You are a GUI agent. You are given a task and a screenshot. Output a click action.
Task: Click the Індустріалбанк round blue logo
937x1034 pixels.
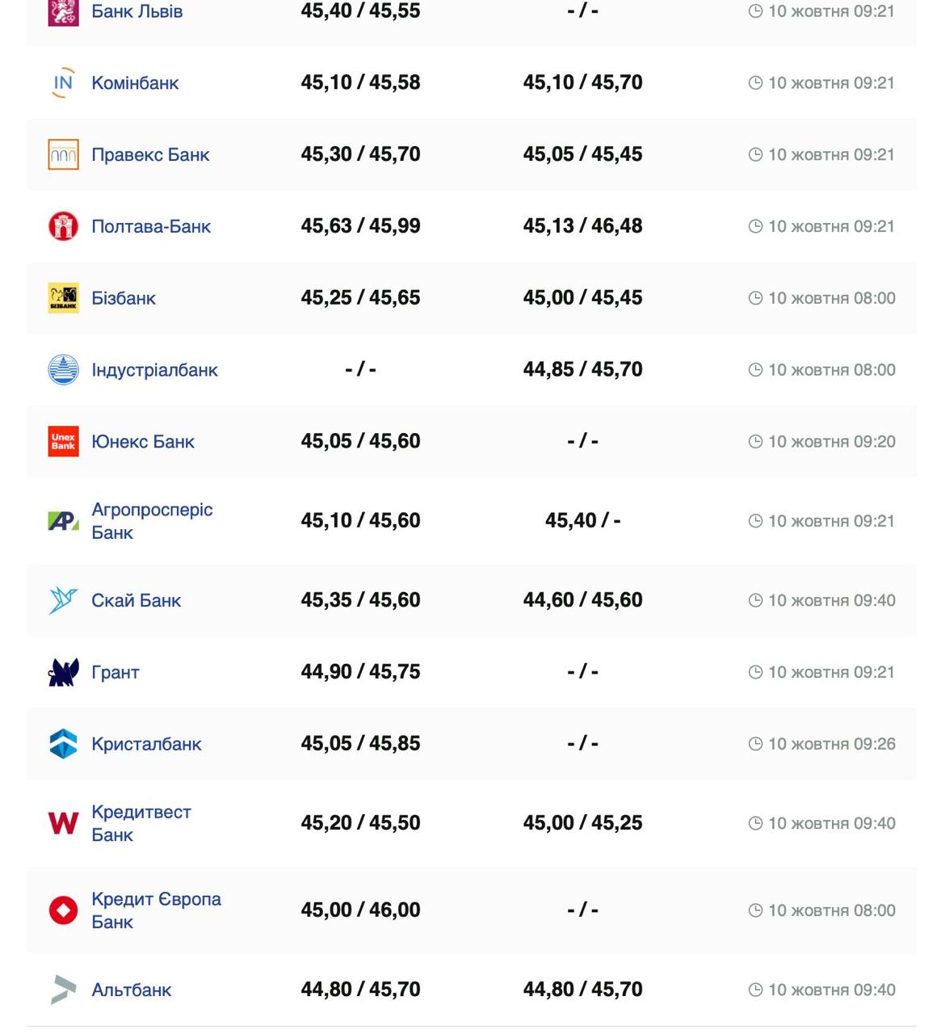[x=63, y=370]
